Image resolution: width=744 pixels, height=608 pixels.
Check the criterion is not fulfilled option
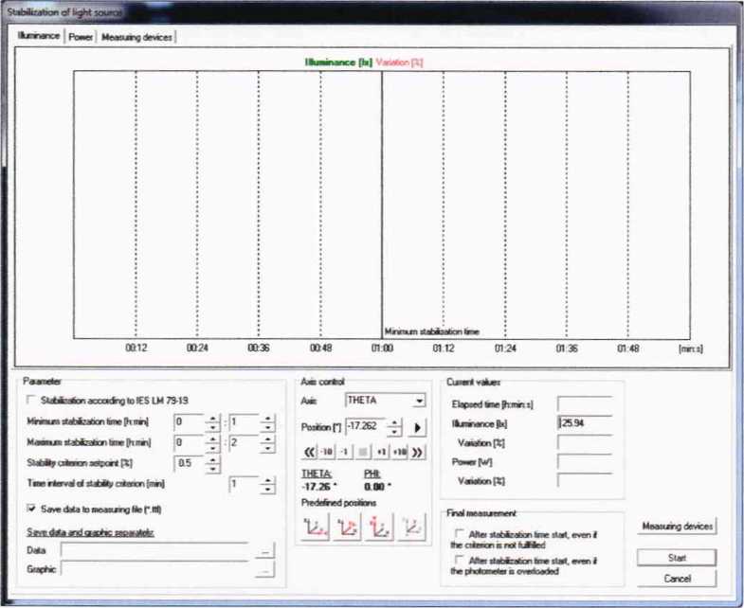click(461, 534)
